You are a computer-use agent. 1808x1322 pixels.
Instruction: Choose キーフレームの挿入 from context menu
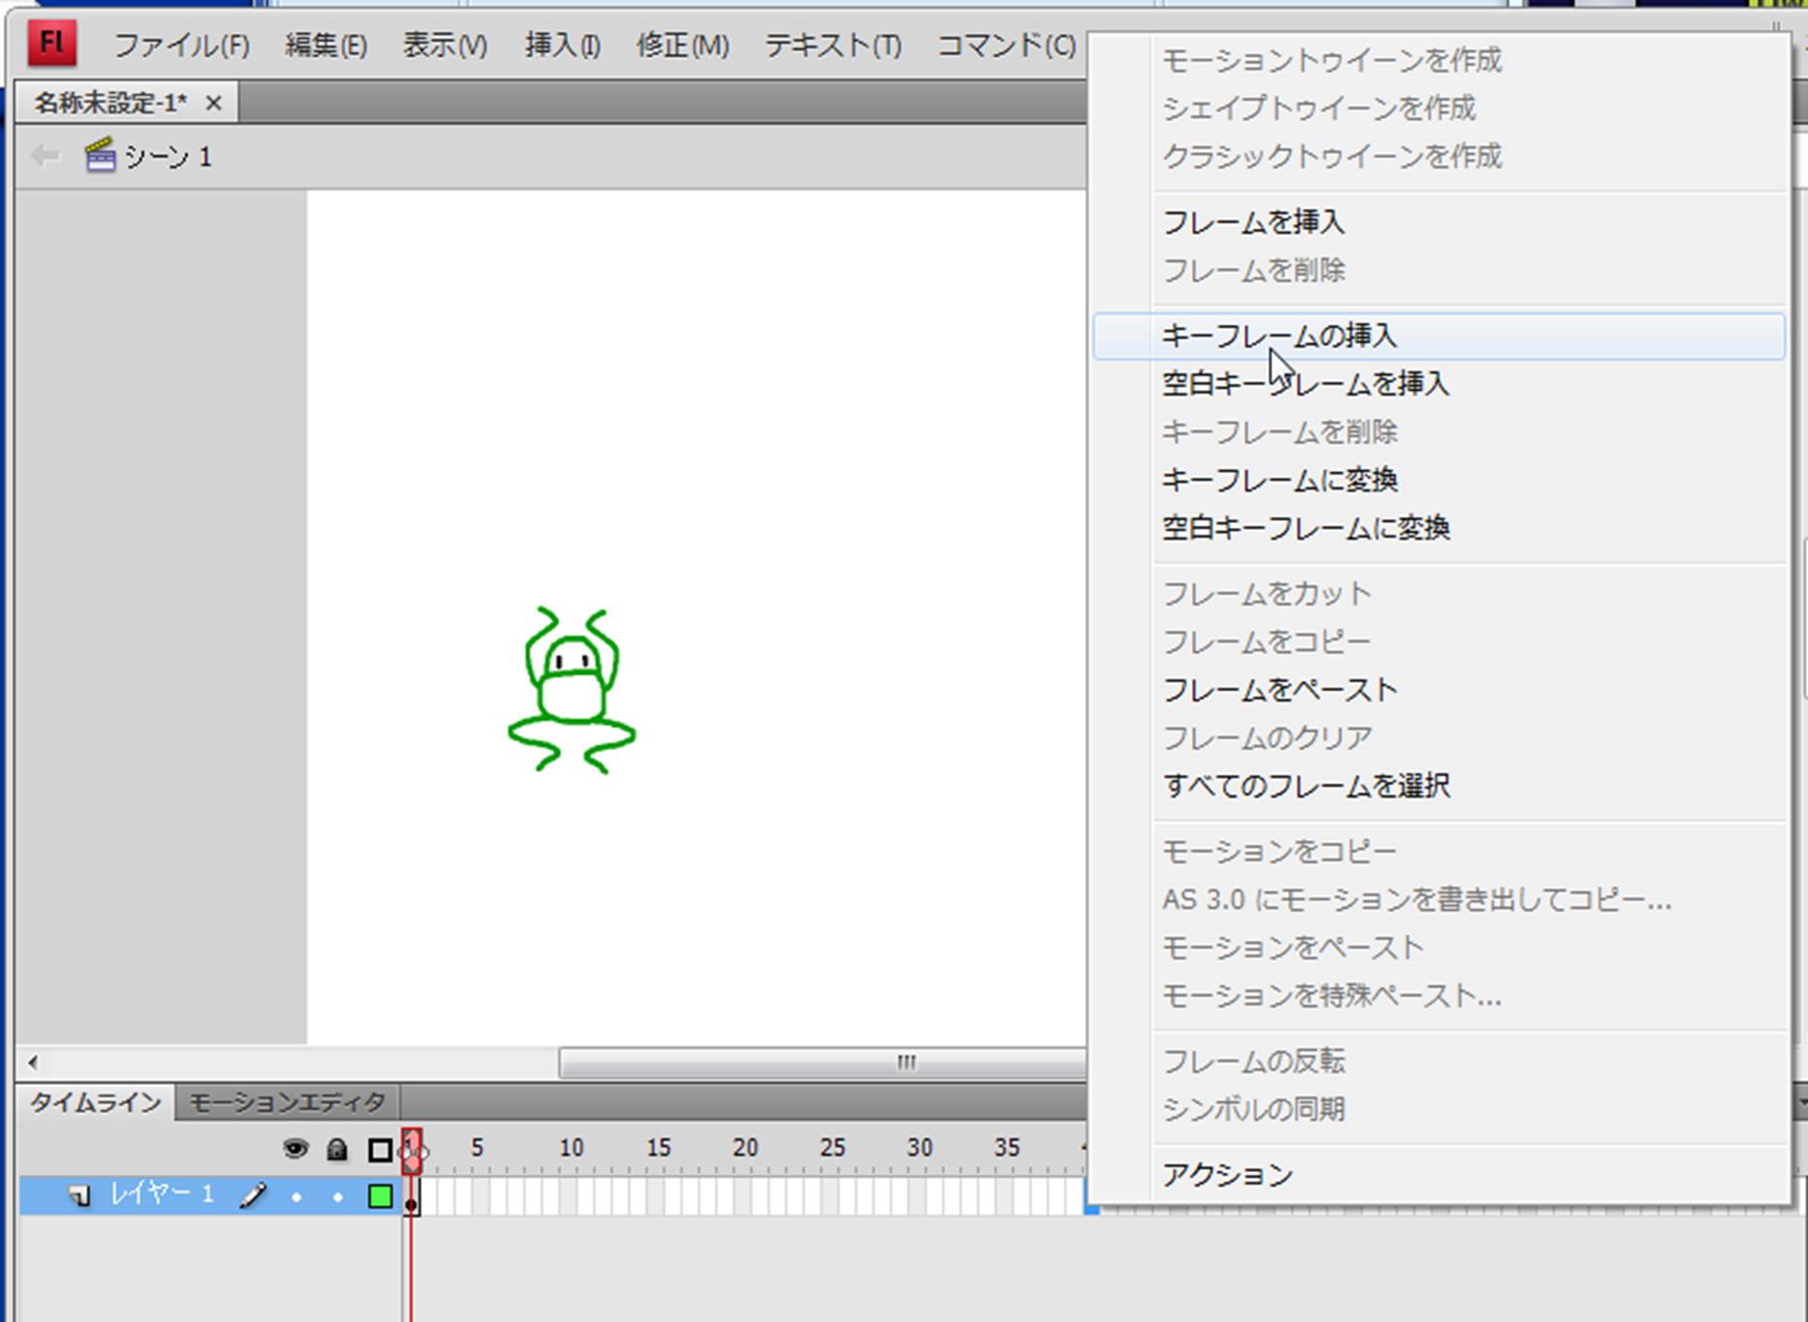(1278, 336)
